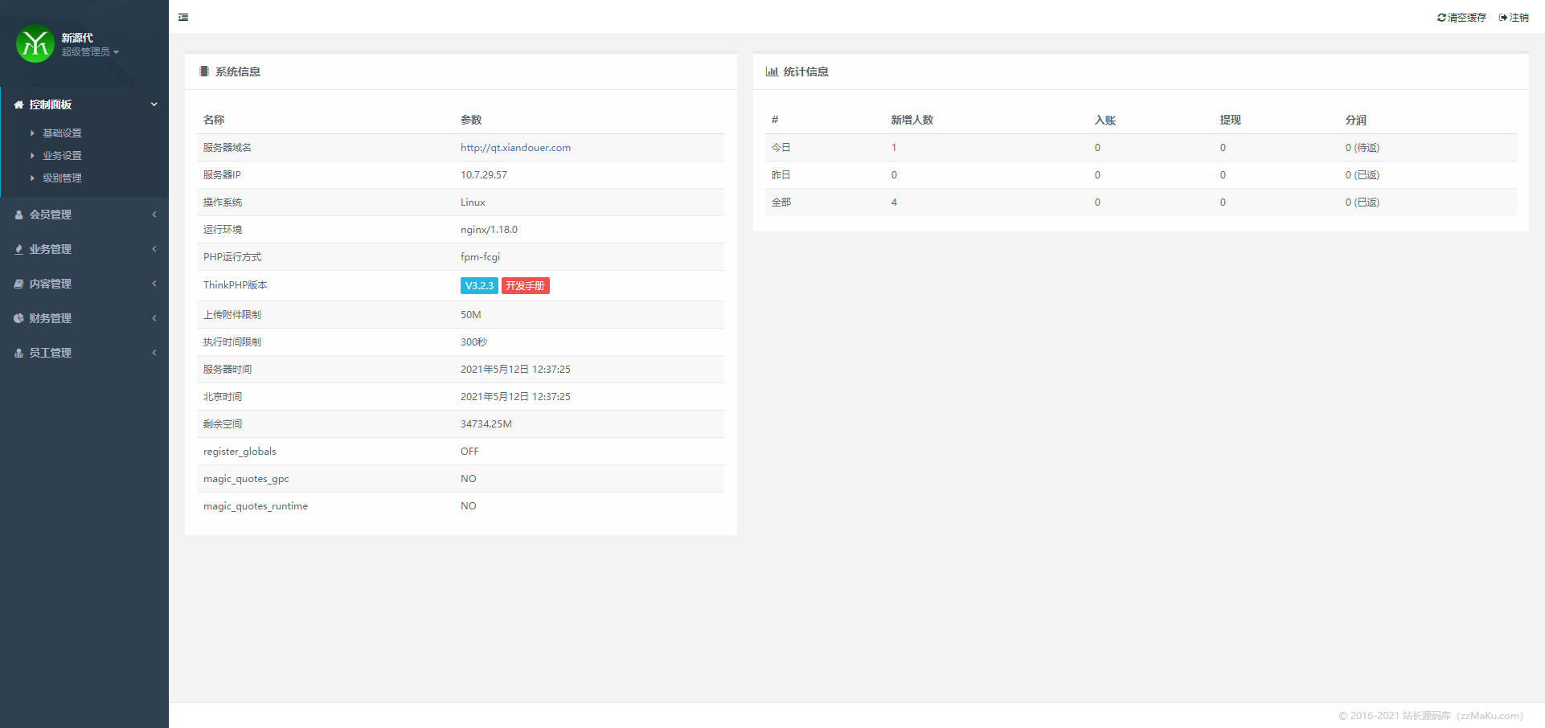Click the 新源代 username text

(x=77, y=38)
